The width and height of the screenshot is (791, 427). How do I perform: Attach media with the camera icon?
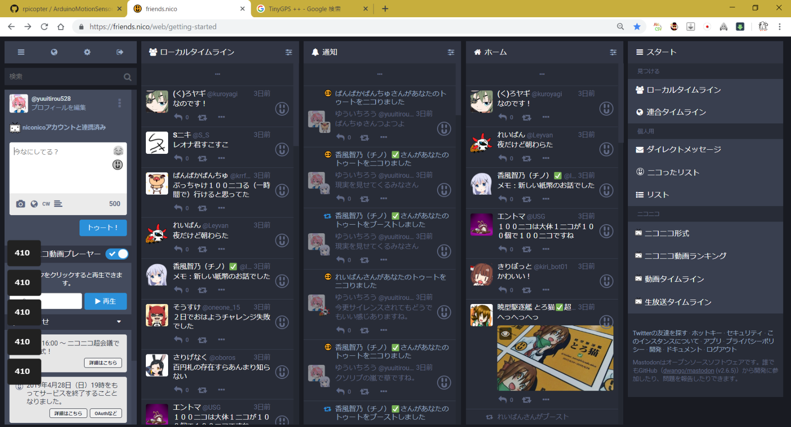pyautogui.click(x=20, y=204)
